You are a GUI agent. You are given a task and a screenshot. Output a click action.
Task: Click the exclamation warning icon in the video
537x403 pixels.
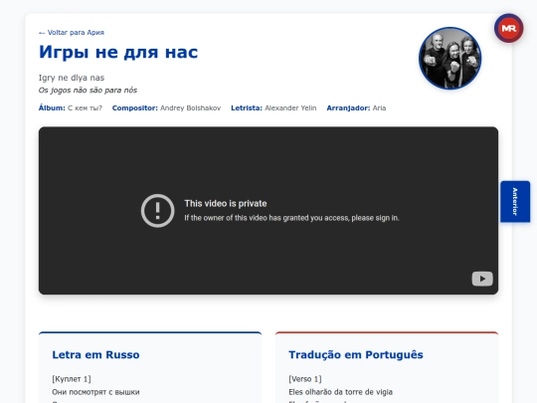pyautogui.click(x=157, y=211)
